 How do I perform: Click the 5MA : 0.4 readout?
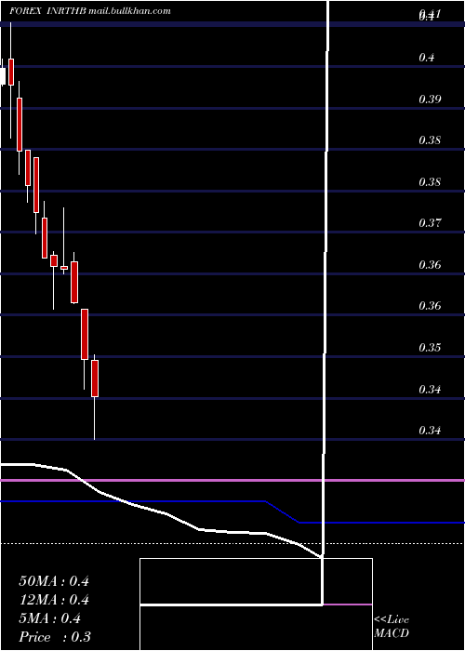tap(50, 618)
